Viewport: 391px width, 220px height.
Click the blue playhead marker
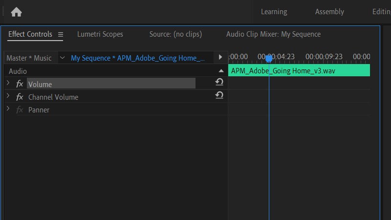pos(269,58)
